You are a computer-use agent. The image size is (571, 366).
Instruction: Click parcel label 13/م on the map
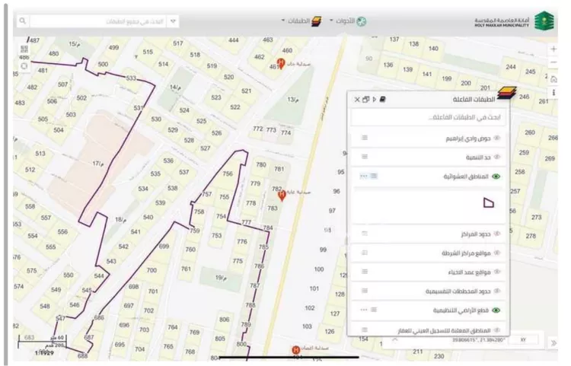pos(293,100)
